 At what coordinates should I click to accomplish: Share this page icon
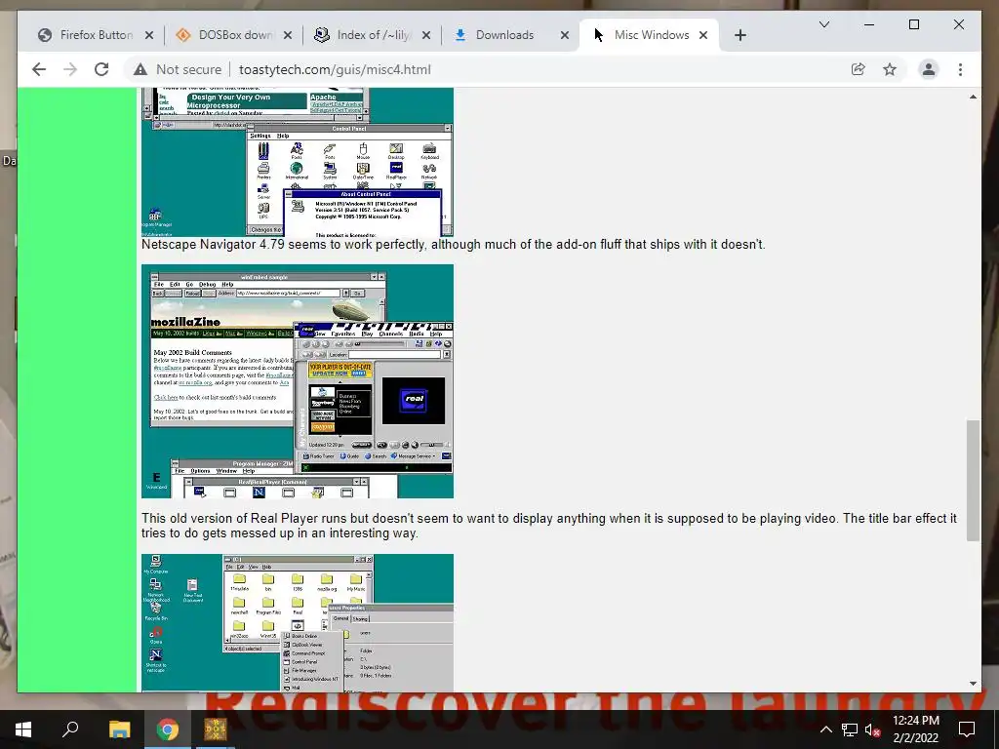pyautogui.click(x=859, y=69)
